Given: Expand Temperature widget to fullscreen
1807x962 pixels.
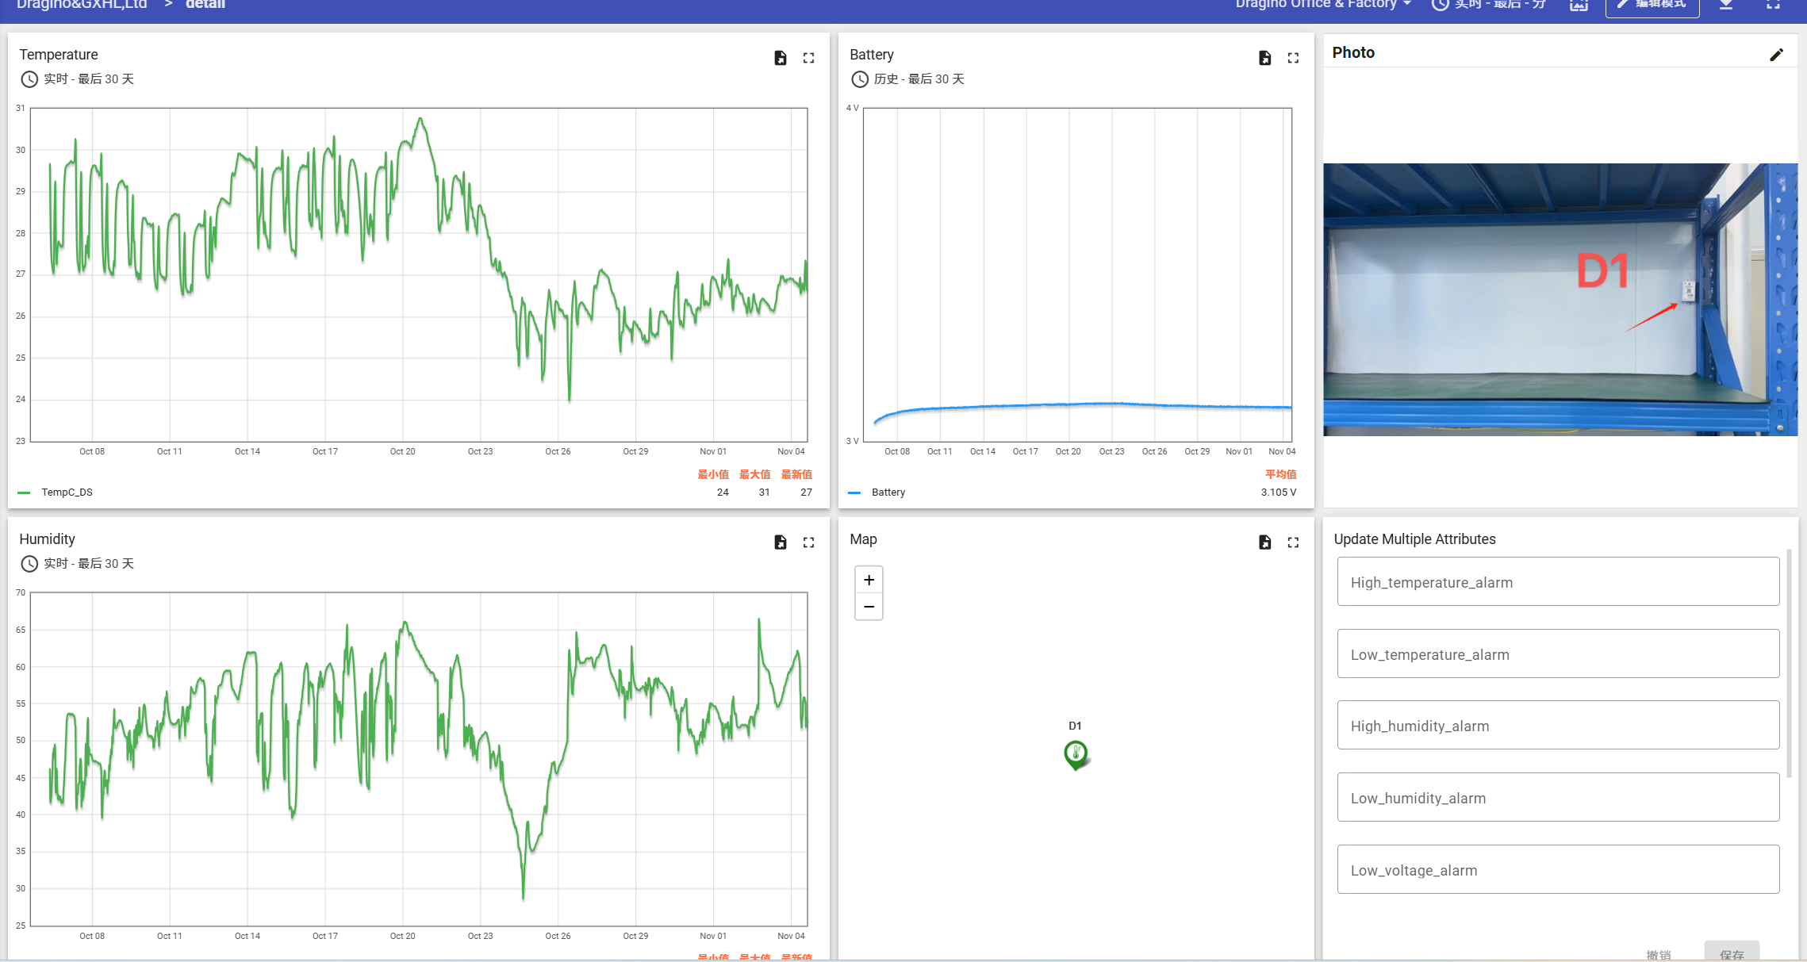Looking at the screenshot, I should (808, 58).
